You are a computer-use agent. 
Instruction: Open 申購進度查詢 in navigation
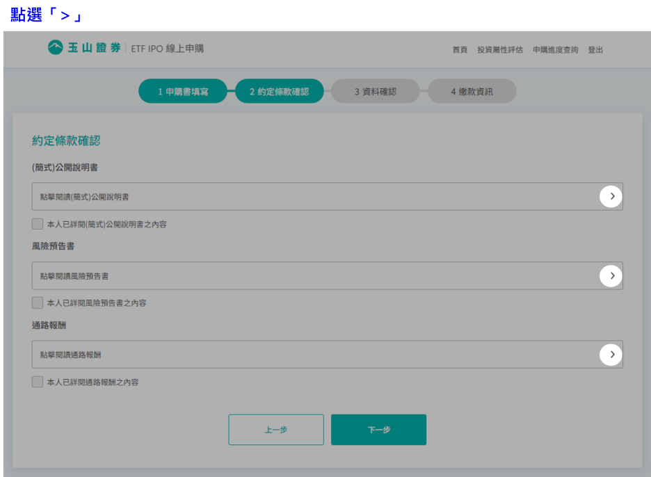[555, 50]
